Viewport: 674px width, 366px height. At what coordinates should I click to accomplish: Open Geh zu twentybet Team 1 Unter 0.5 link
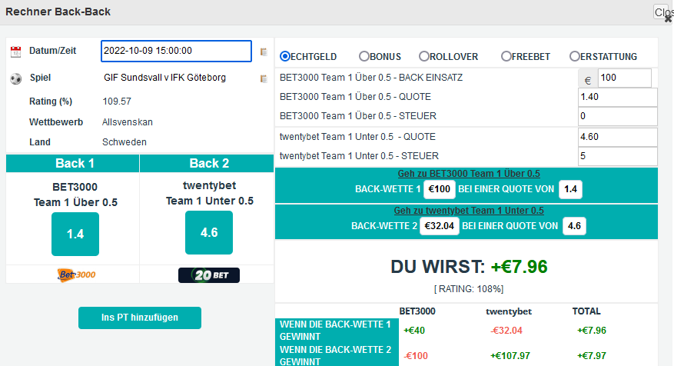(469, 211)
